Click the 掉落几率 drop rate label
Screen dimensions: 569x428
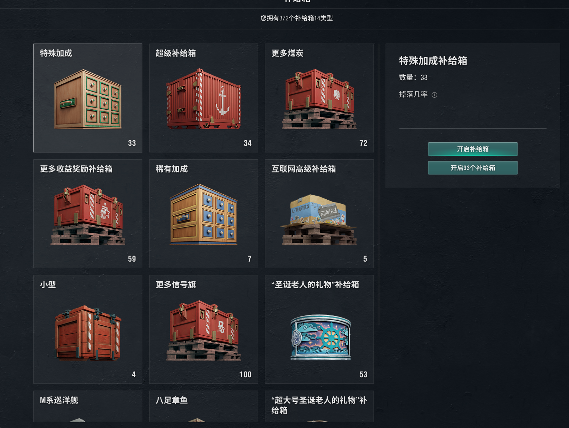pyautogui.click(x=413, y=94)
